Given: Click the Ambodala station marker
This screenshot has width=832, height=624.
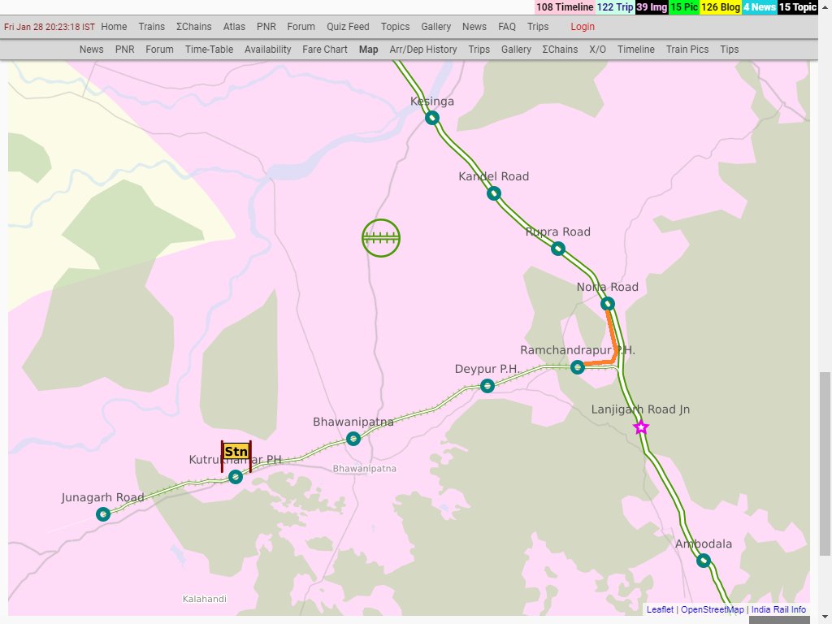Looking at the screenshot, I should tap(704, 561).
